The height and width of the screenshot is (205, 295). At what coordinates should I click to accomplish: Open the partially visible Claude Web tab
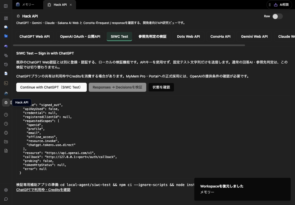tap(285, 36)
